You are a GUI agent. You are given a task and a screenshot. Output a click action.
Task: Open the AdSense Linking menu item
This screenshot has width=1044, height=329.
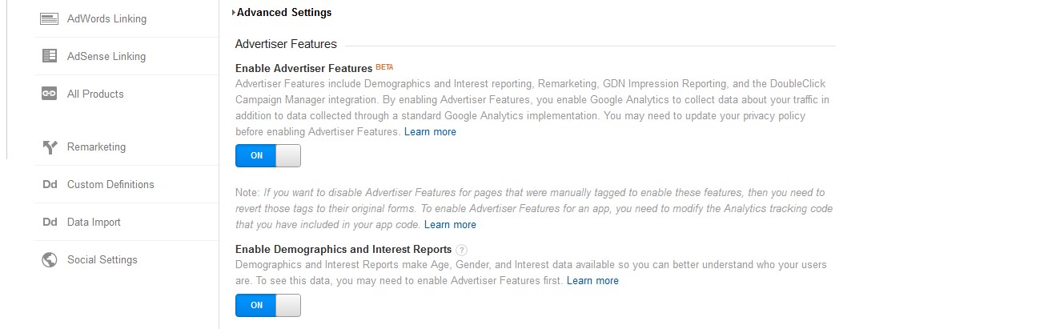pos(106,56)
